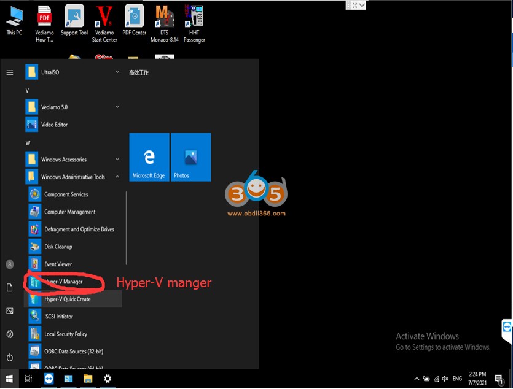Open clock showing 2:24 PM
This screenshot has height=389, width=513.
(477, 379)
